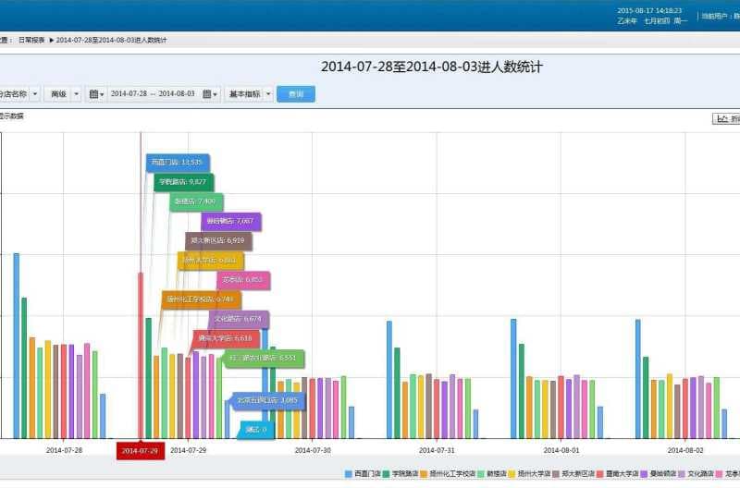Hide the 鼓楼店 series via legend

click(492, 474)
